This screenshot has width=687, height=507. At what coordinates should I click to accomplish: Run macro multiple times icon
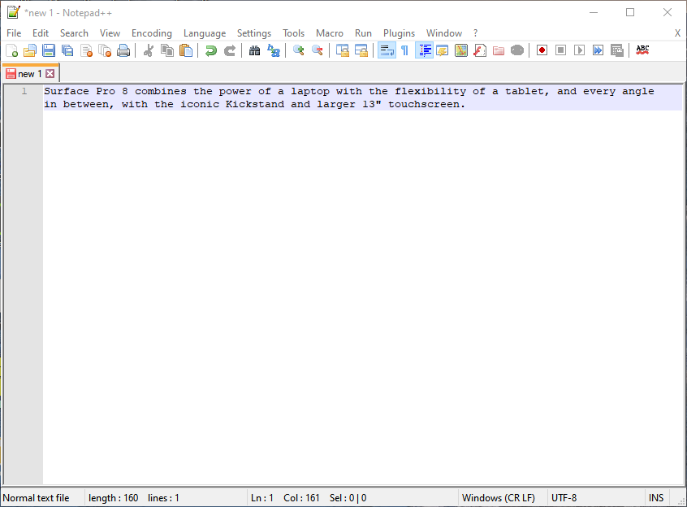point(598,51)
